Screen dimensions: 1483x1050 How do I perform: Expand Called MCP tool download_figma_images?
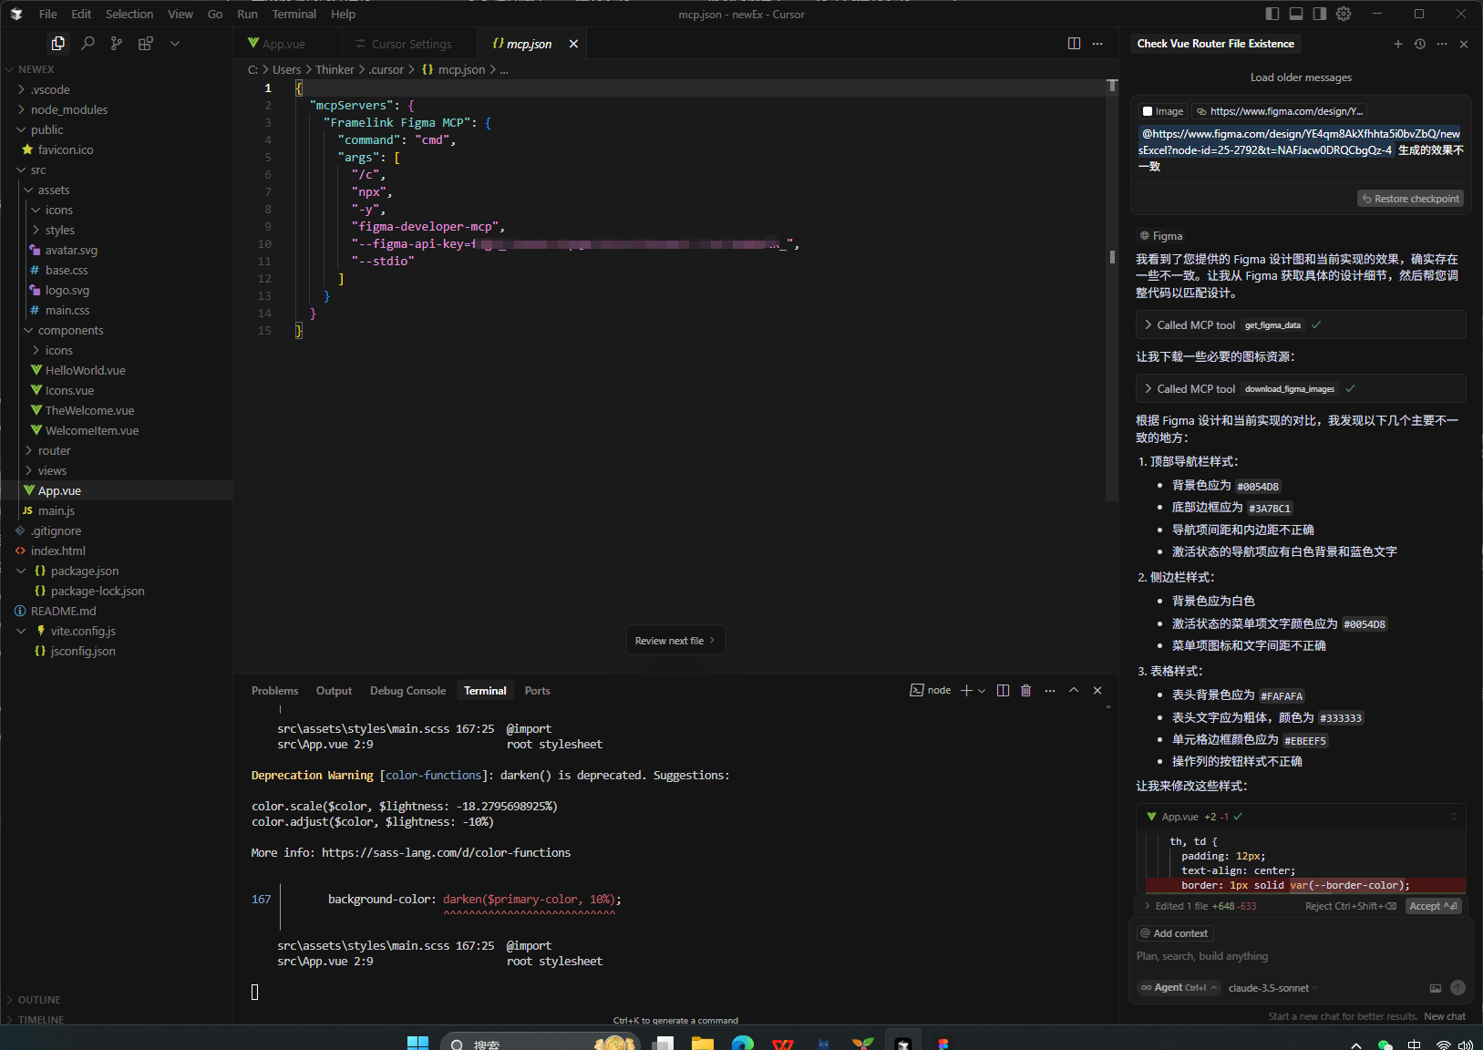coord(1301,388)
